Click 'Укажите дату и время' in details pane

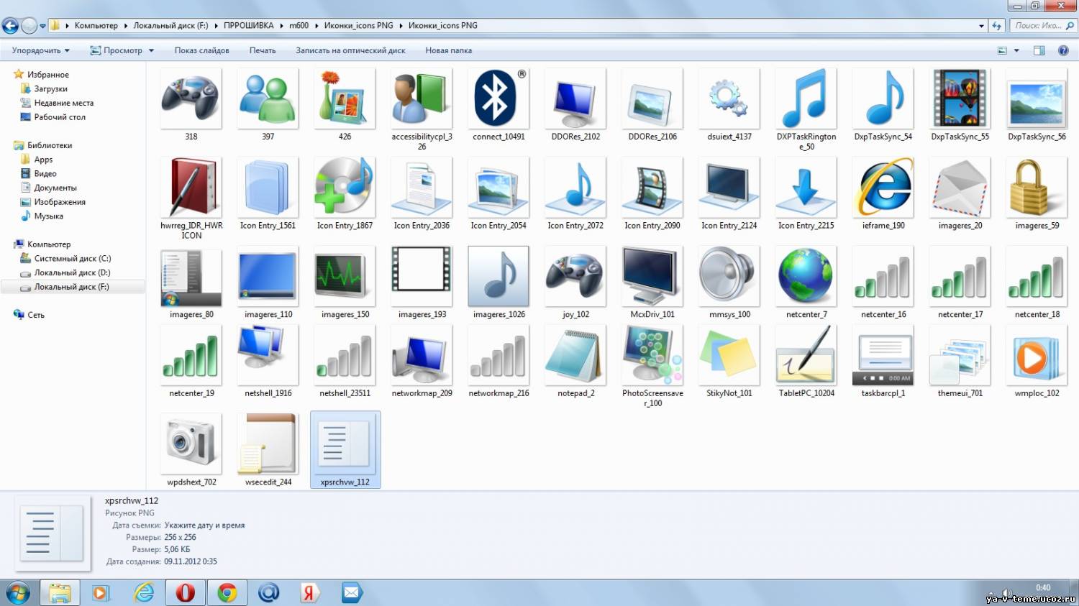(x=204, y=525)
